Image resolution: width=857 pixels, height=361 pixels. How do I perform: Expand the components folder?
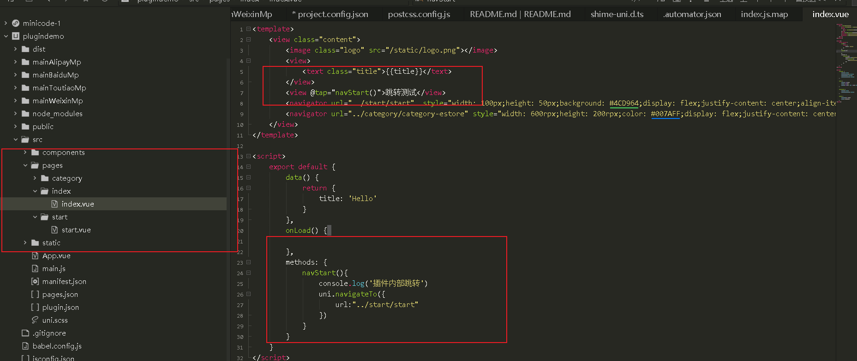tap(25, 152)
